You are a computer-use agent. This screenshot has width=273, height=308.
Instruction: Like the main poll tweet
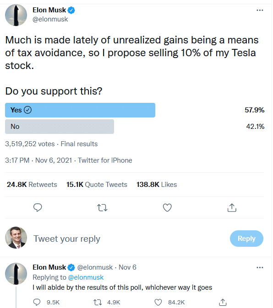coord(167,207)
